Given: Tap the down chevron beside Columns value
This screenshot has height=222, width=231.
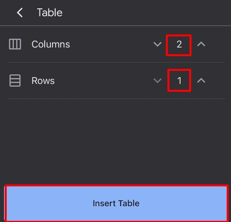Looking at the screenshot, I should click(x=158, y=44).
